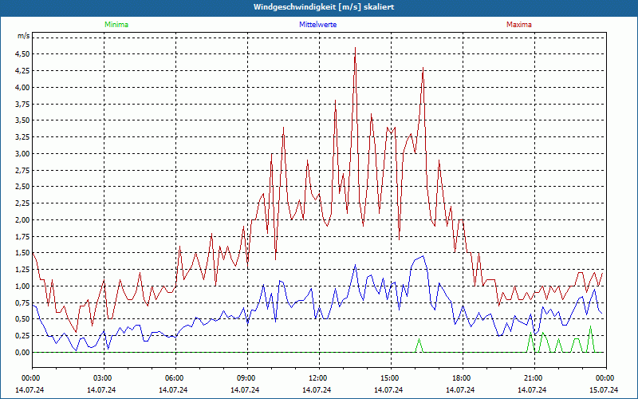Click the m/s unit label on y-axis
This screenshot has width=638, height=399.
pos(23,36)
